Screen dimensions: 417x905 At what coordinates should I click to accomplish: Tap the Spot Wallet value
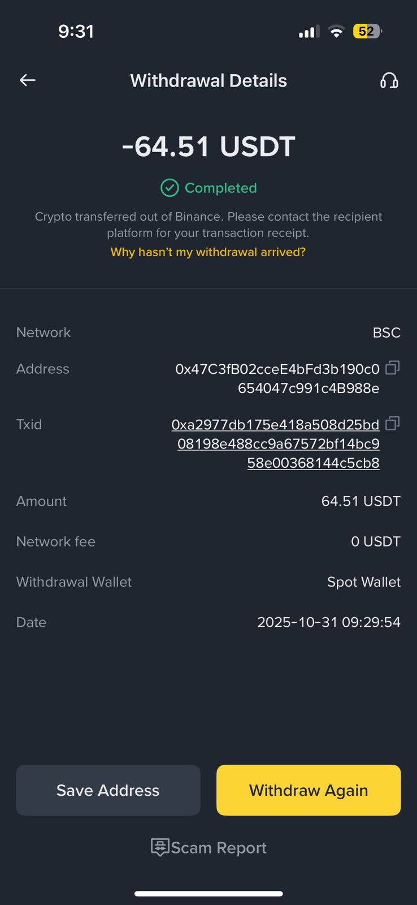click(x=363, y=582)
